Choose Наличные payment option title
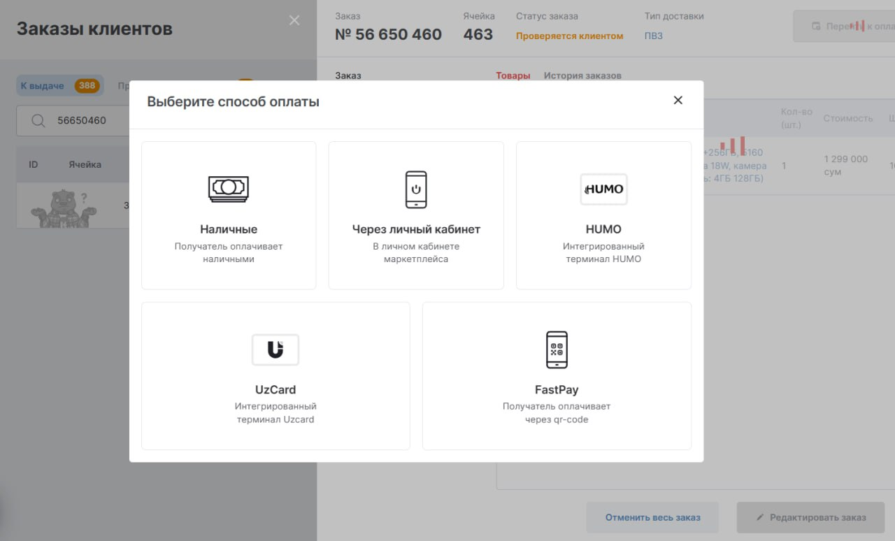The width and height of the screenshot is (895, 541). pos(229,229)
